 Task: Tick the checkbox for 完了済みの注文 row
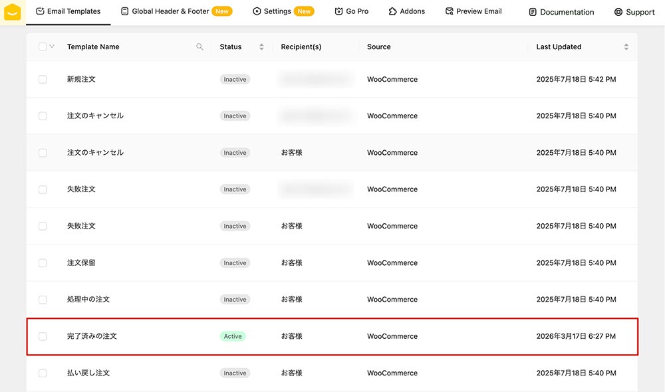coord(43,336)
